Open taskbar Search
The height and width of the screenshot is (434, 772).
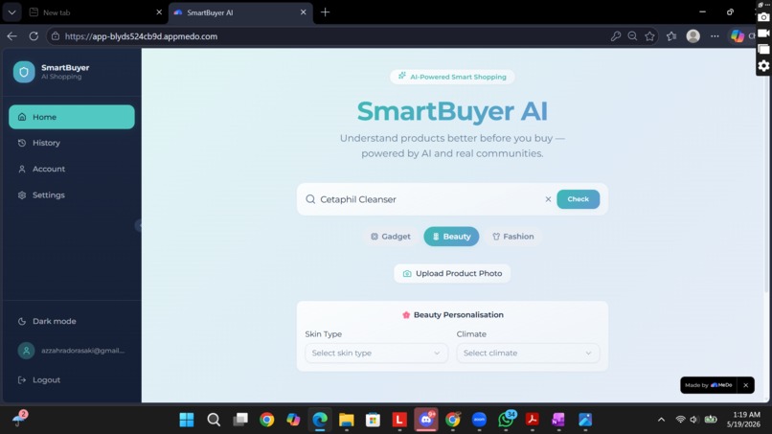click(214, 420)
